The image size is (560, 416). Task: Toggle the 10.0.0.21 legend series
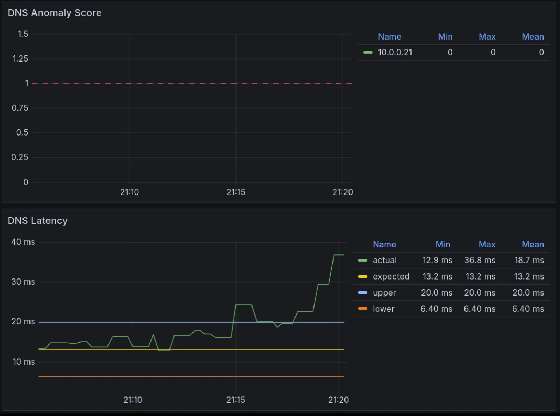pos(395,52)
